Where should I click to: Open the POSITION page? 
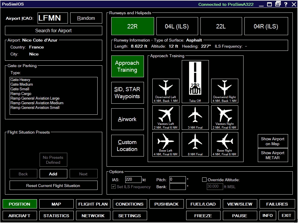click(20, 204)
